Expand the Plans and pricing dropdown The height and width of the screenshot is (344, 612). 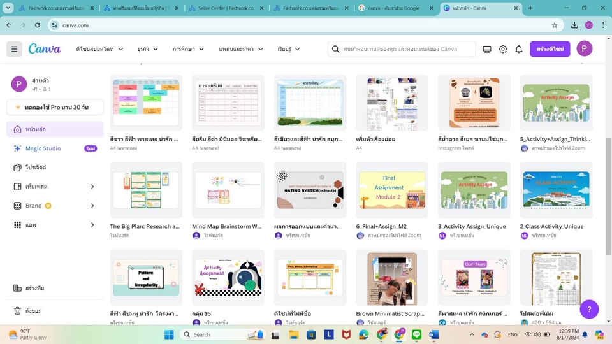pos(241,49)
